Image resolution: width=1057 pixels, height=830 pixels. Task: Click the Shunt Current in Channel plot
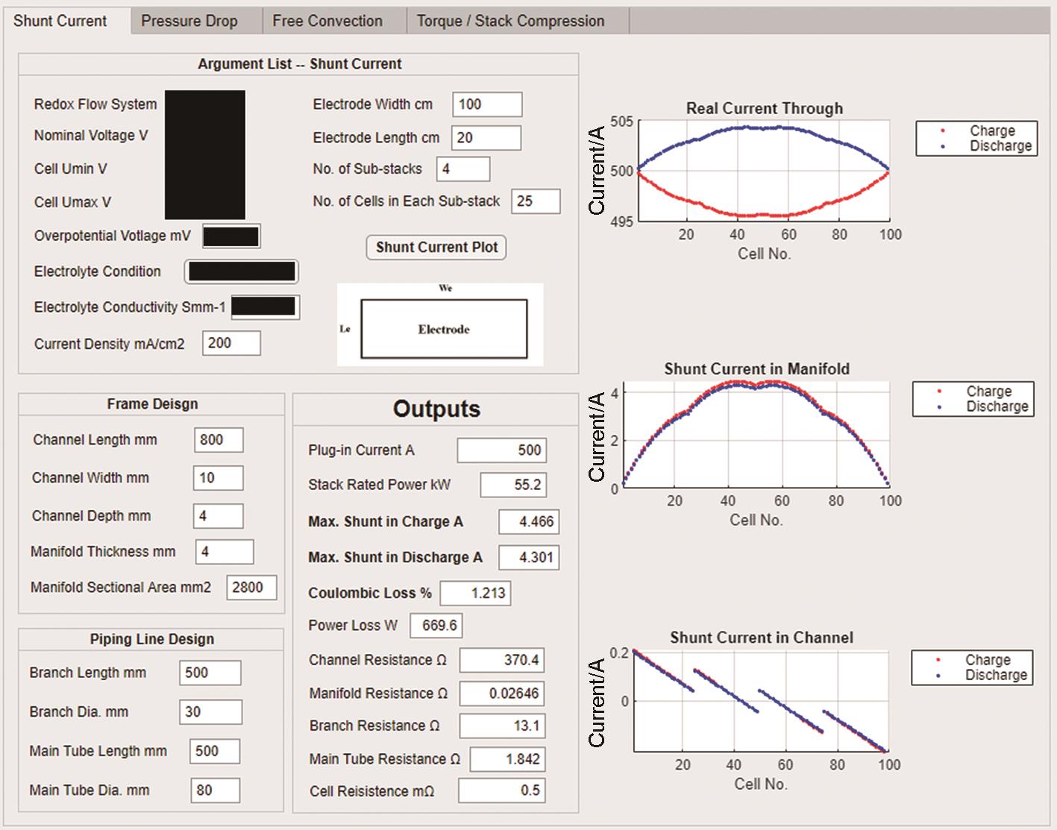point(759,701)
